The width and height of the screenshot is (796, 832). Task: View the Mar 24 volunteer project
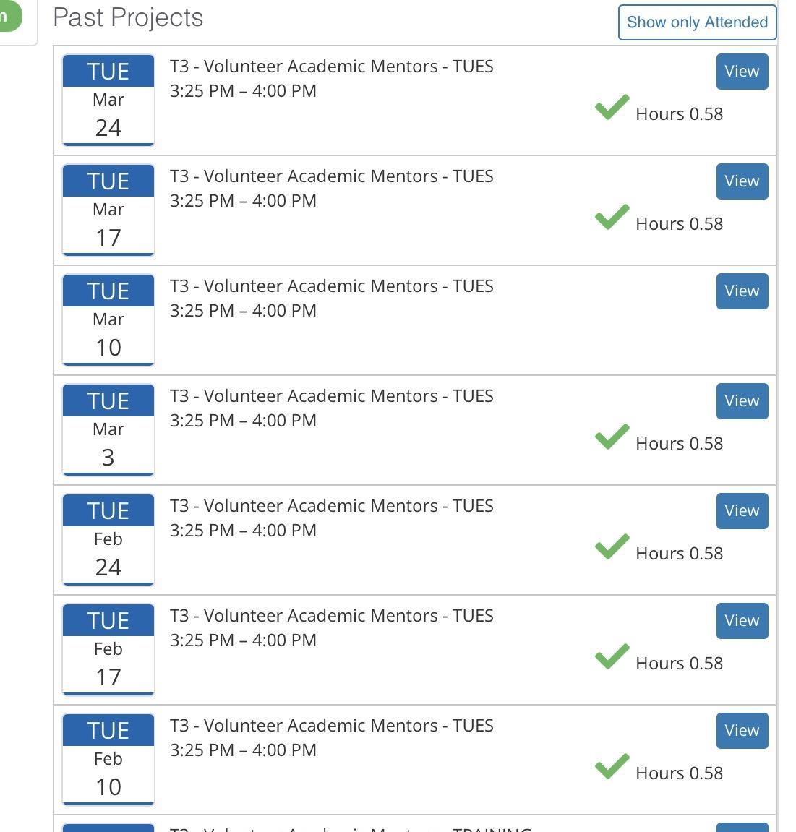coord(742,72)
